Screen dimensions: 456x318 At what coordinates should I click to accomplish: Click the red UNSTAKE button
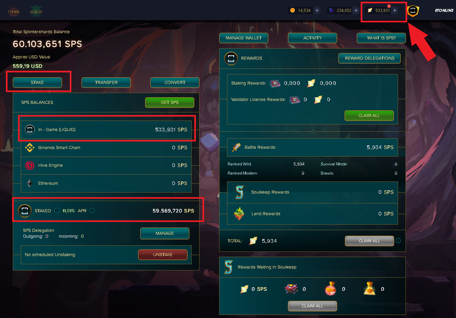click(x=163, y=255)
